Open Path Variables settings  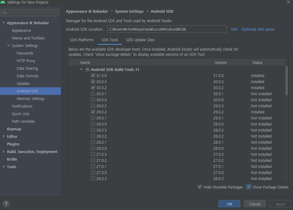23,121
